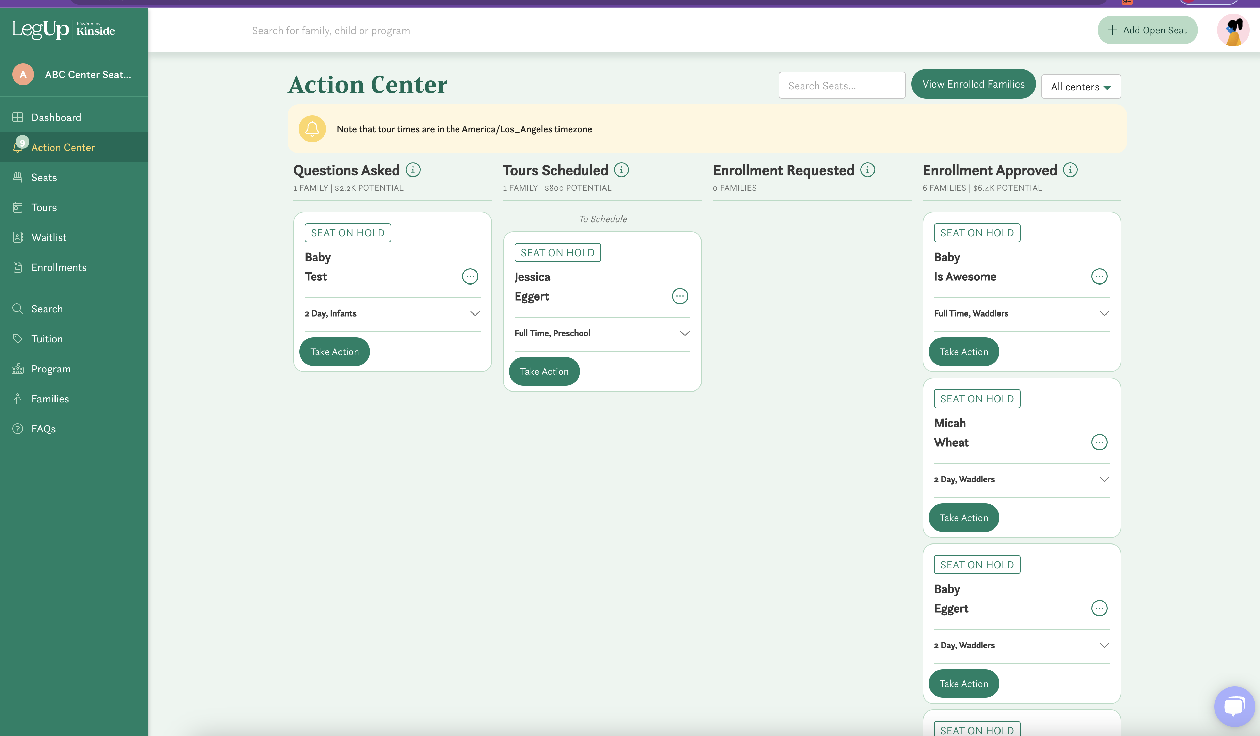Click the user profile avatar
The width and height of the screenshot is (1260, 736).
pyautogui.click(x=1233, y=30)
